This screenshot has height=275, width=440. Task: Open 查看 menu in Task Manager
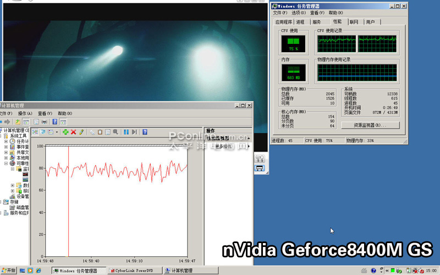tap(317, 13)
